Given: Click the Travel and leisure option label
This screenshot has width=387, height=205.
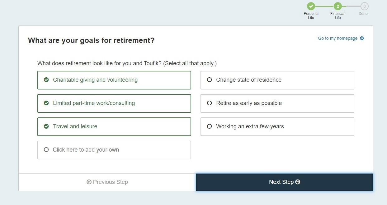Looking at the screenshot, I should tap(75, 126).
